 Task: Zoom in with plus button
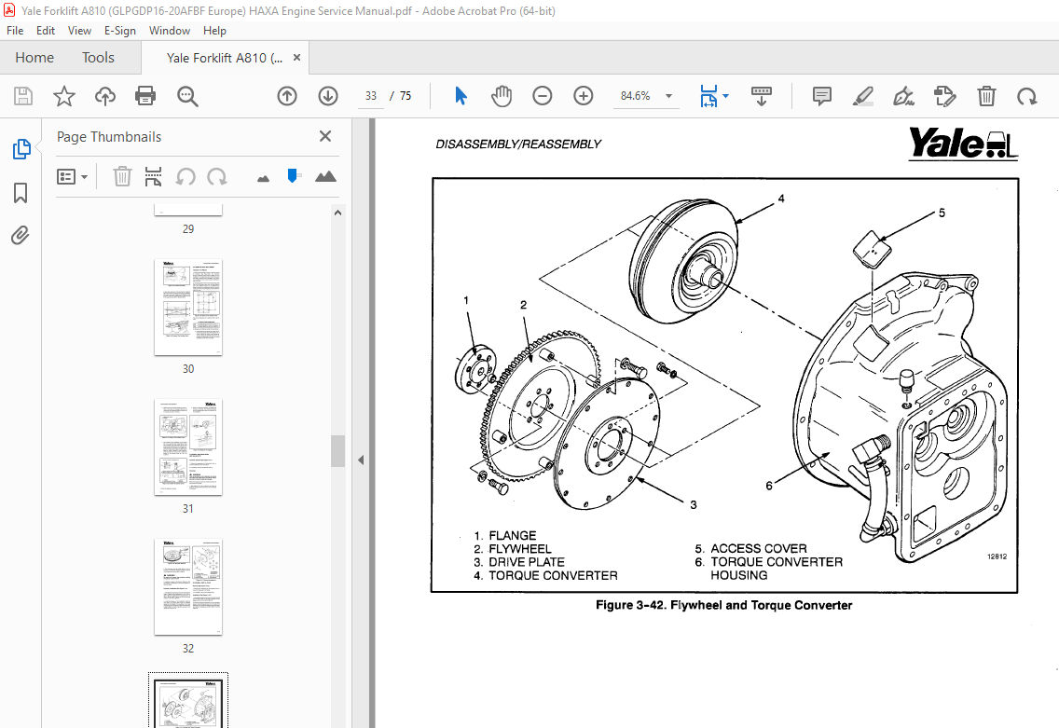[584, 96]
